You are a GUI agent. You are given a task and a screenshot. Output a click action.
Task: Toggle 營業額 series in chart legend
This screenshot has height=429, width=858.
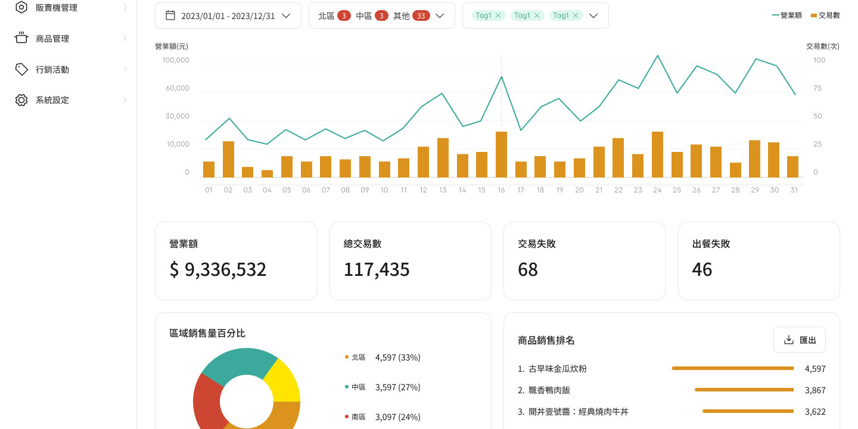pyautogui.click(x=786, y=15)
